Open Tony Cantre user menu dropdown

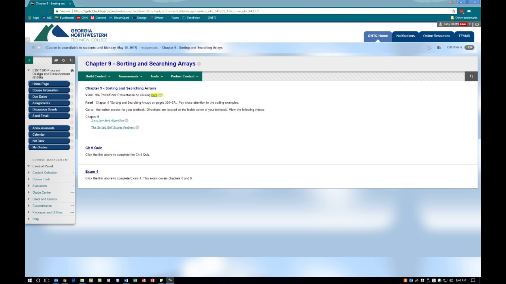coord(470,24)
